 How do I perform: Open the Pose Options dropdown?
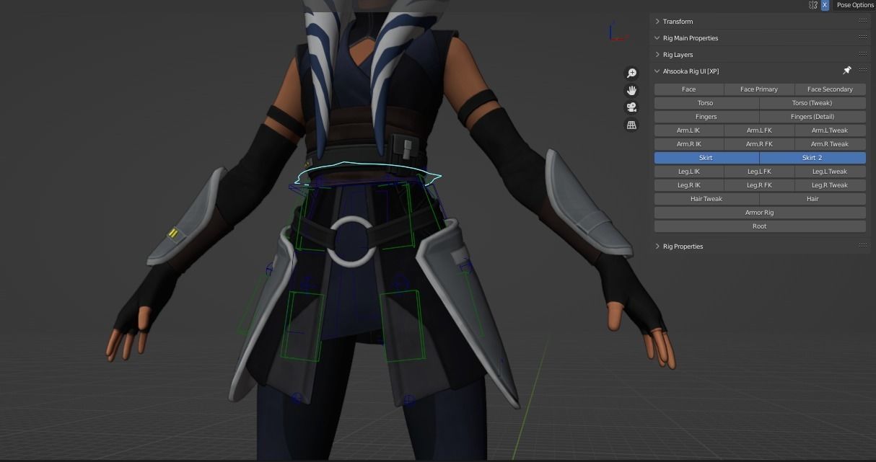coord(854,5)
